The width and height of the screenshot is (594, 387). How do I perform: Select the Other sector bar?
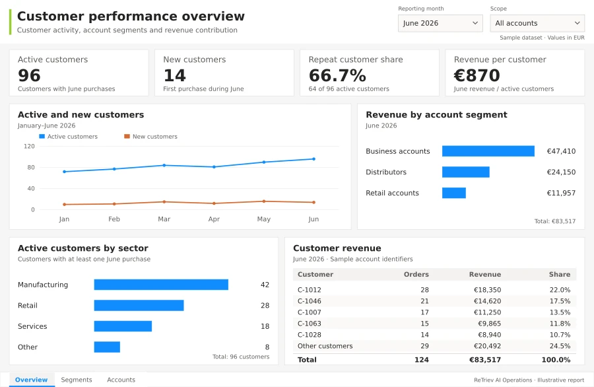(x=107, y=347)
